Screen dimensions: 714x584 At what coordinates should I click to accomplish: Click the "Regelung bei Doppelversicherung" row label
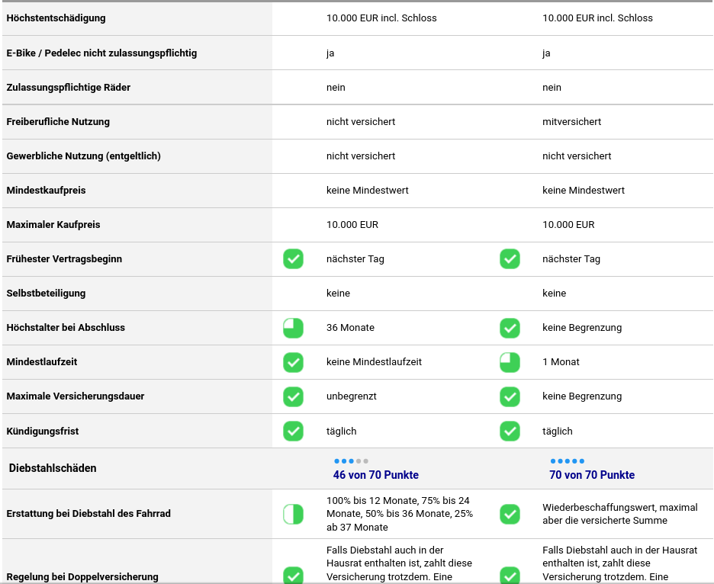click(82, 577)
